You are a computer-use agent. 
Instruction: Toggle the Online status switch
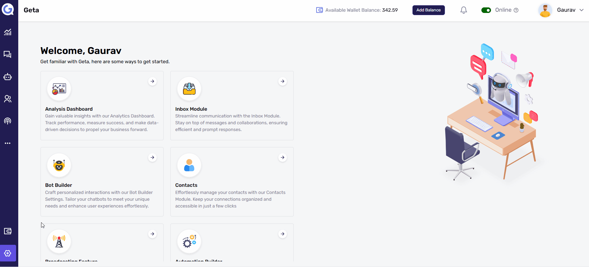pos(486,10)
